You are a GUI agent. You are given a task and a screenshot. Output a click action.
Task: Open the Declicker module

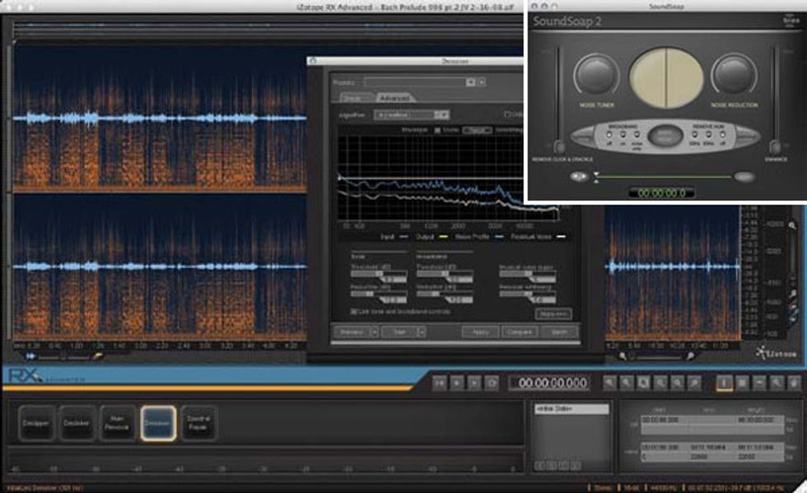[x=76, y=423]
